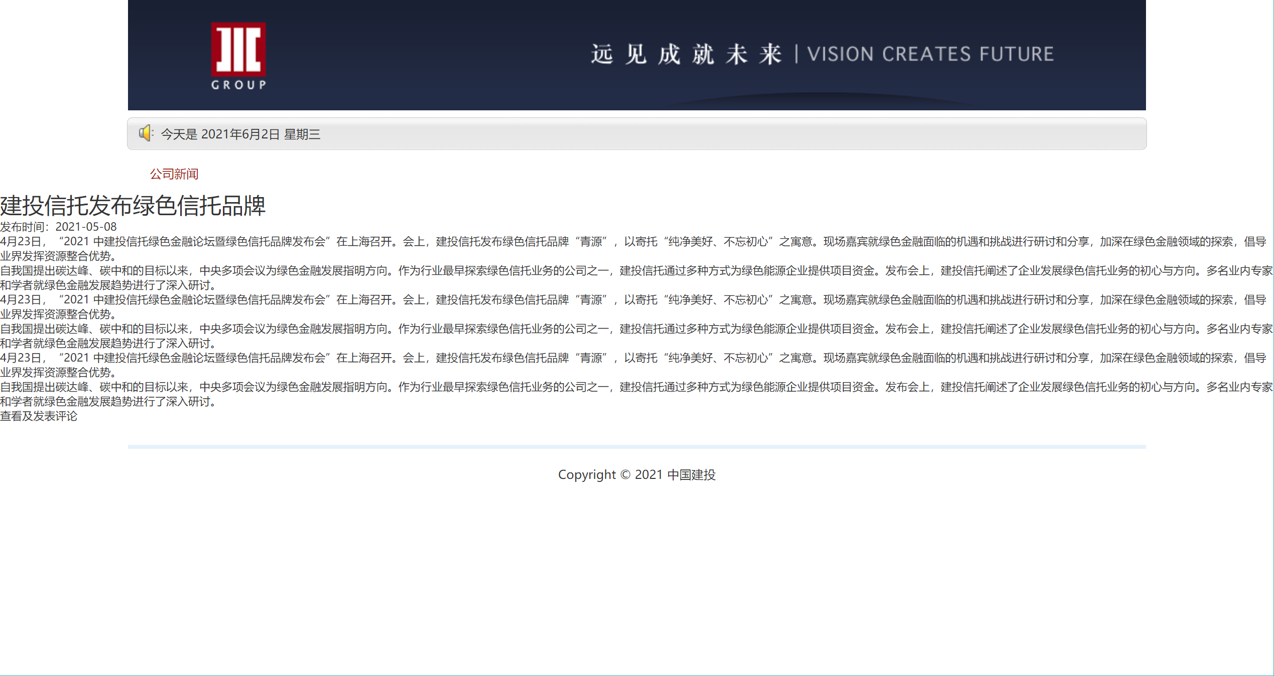Click the Chinese slogan 远见成就未来

(686, 54)
